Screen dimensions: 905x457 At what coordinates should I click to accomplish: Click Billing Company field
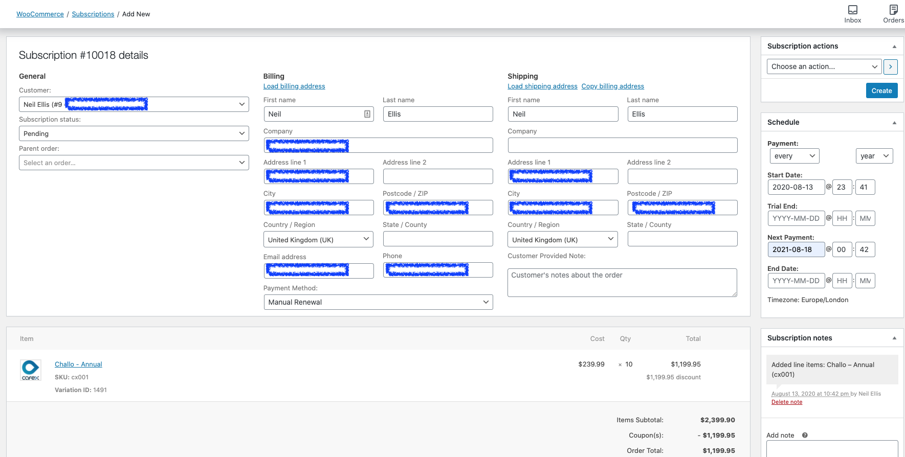(378, 145)
